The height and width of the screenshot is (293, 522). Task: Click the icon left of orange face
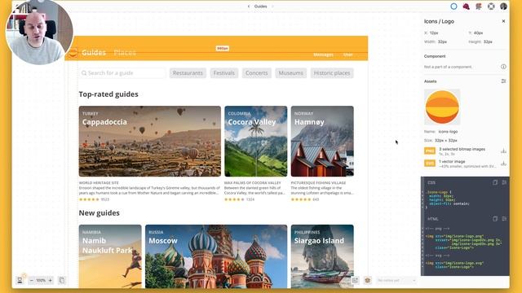click(x=356, y=280)
